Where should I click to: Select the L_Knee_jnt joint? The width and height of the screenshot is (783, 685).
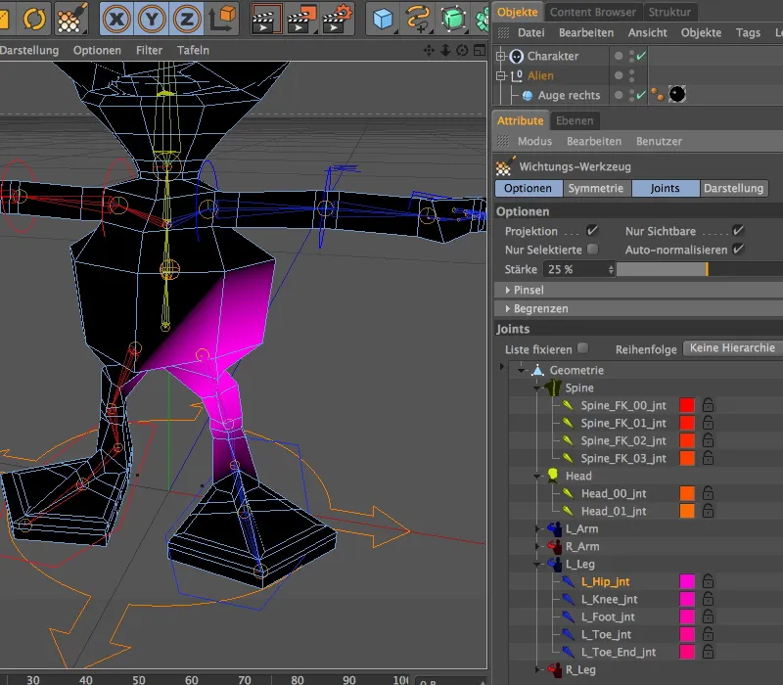click(609, 599)
